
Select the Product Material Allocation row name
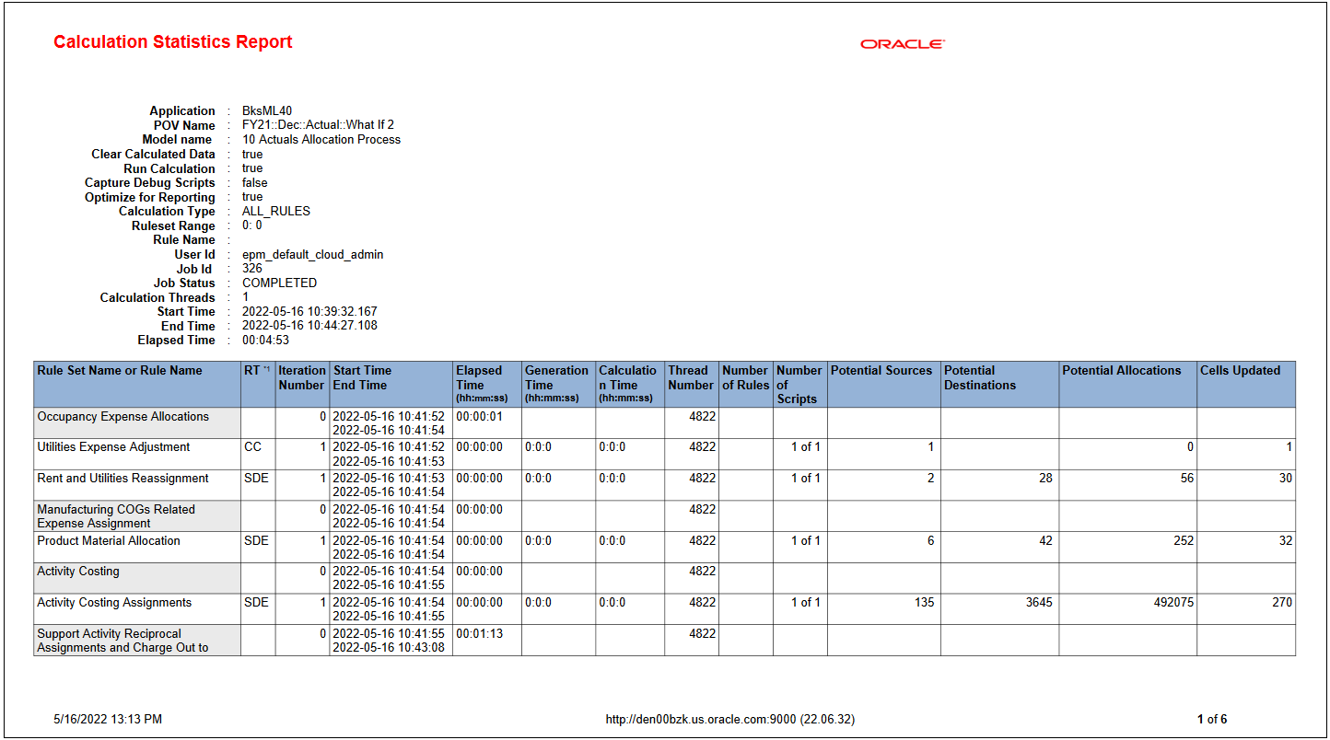[109, 541]
